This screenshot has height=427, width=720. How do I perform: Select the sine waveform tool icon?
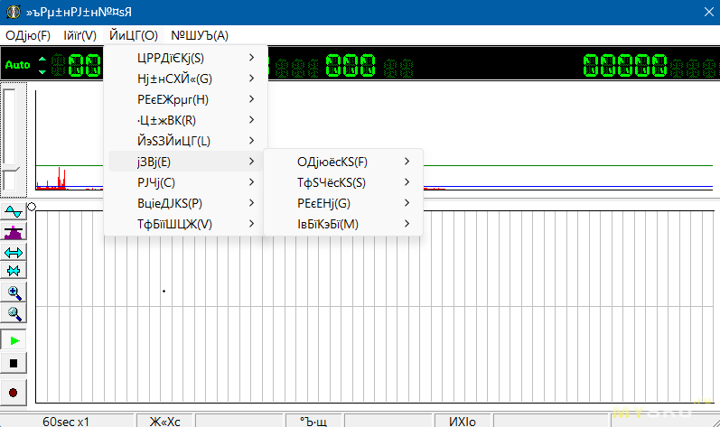click(x=14, y=212)
